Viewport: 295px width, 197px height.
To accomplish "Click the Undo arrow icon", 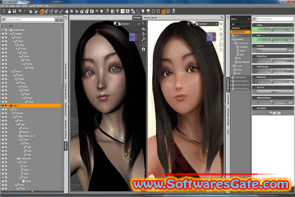I will tap(20, 11).
